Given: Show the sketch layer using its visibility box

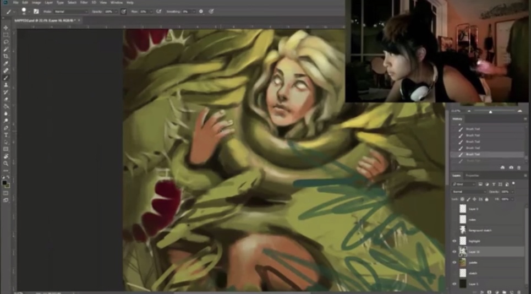Looking at the screenshot, I should click(455, 273).
